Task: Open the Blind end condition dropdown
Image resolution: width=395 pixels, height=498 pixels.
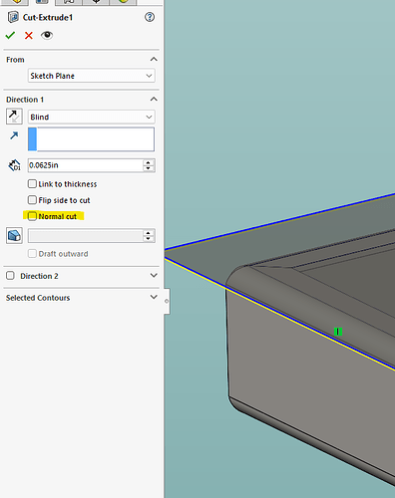Action: (x=92, y=117)
